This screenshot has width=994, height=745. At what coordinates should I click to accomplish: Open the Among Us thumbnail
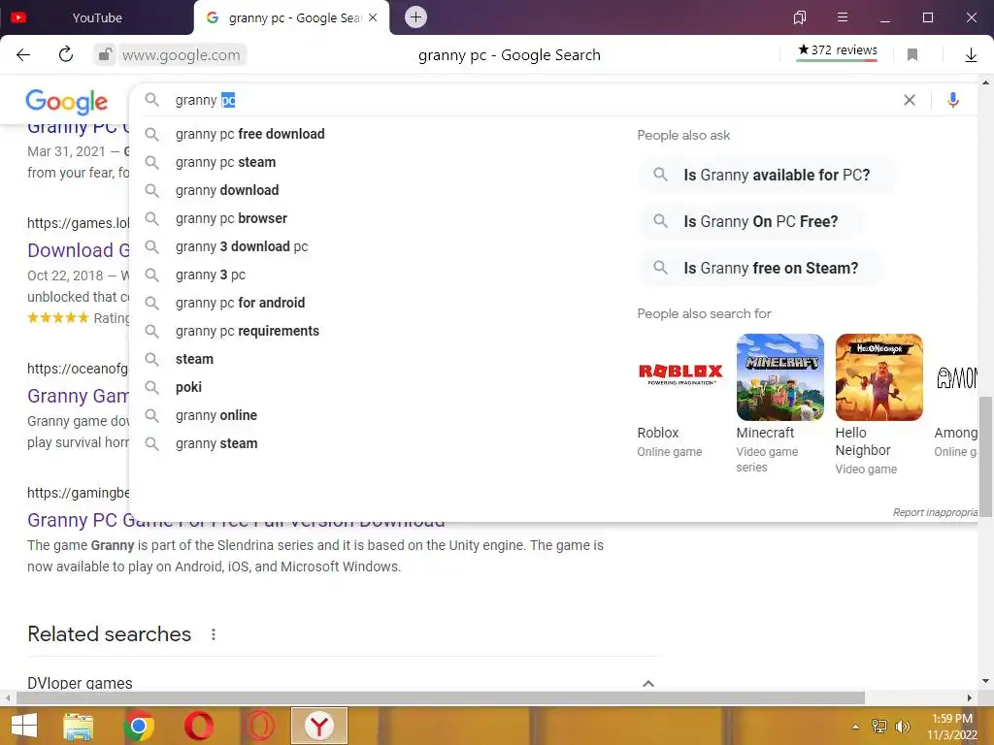click(x=956, y=377)
